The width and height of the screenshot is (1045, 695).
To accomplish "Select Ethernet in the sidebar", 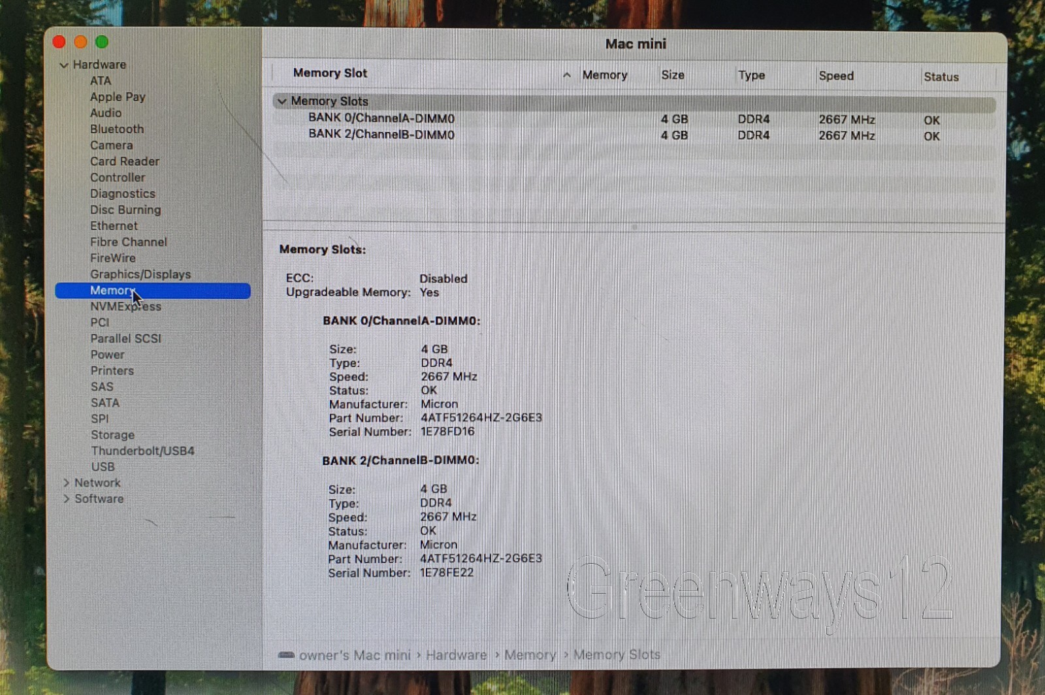I will 114,226.
